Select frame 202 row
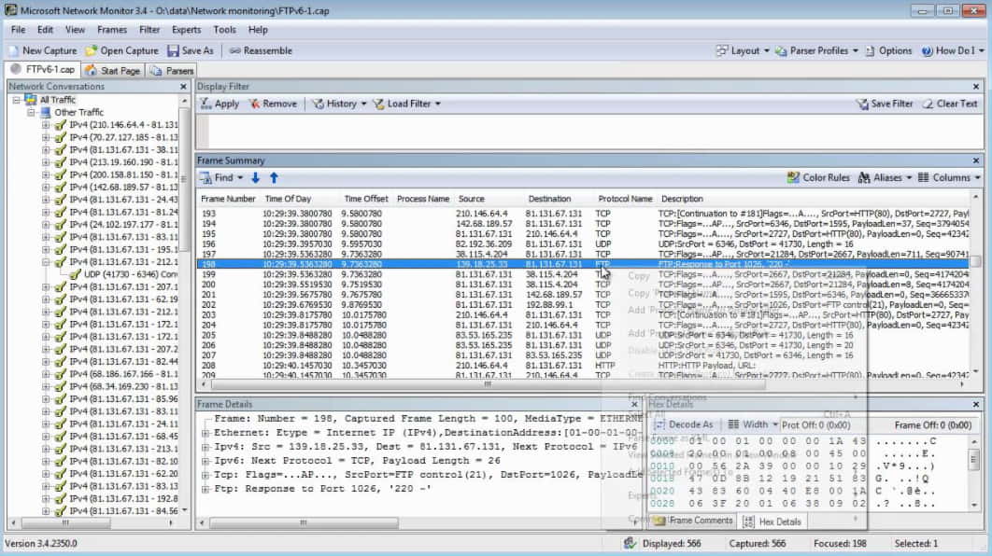 pos(583,304)
